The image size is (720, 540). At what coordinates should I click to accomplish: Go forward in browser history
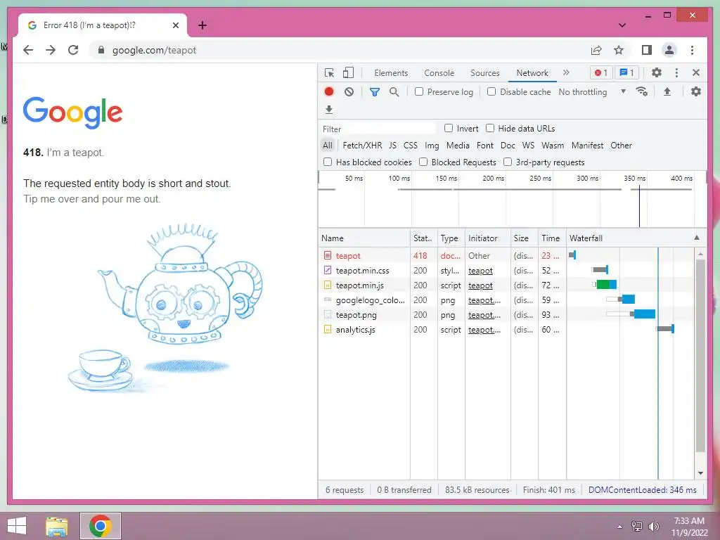(51, 50)
